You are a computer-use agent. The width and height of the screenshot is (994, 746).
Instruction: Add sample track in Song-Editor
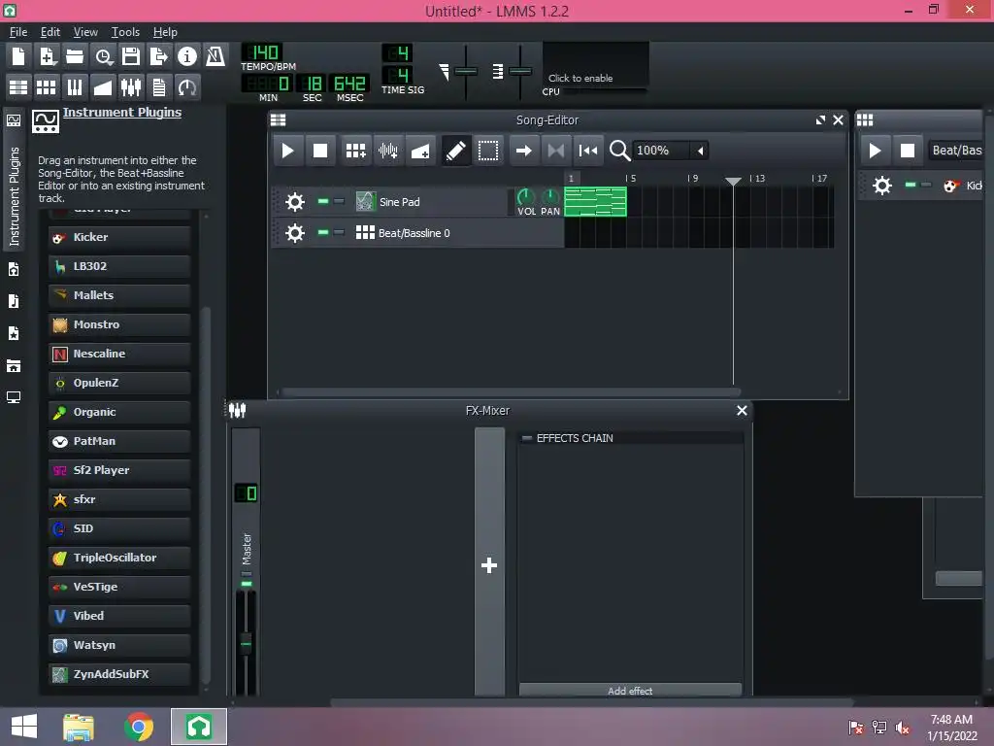(x=388, y=151)
